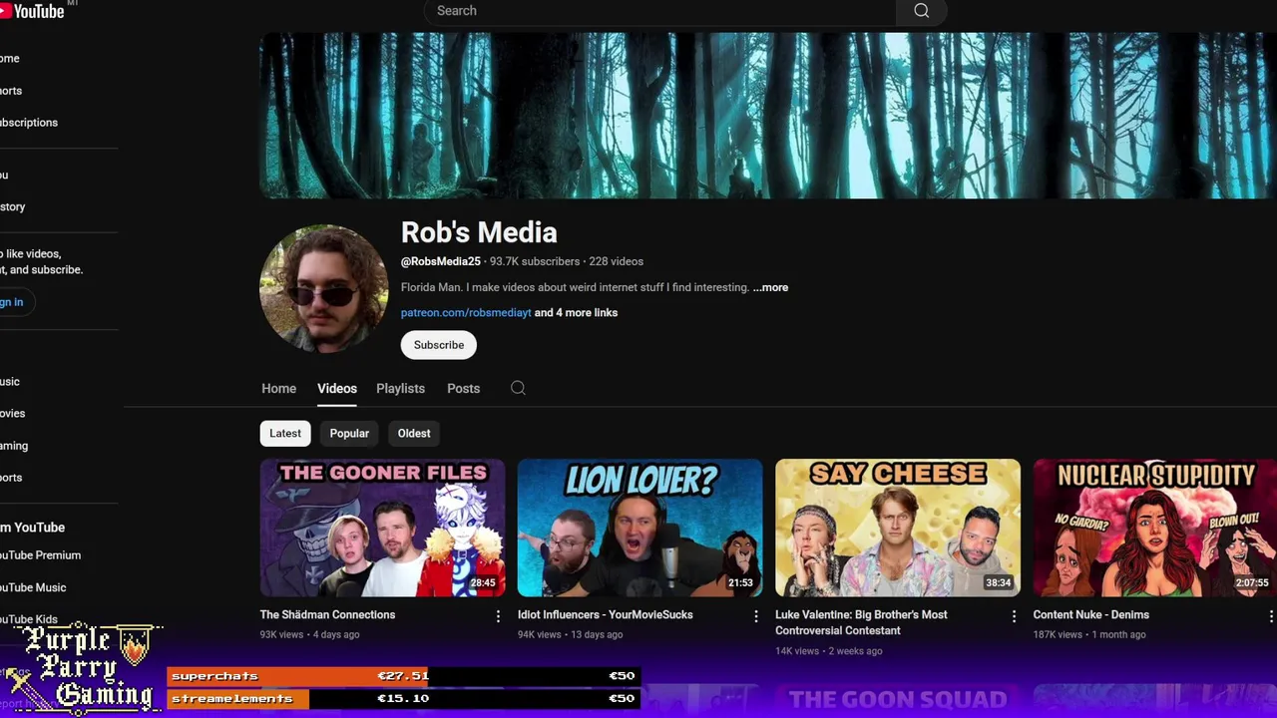Click the channel banner image

click(768, 116)
